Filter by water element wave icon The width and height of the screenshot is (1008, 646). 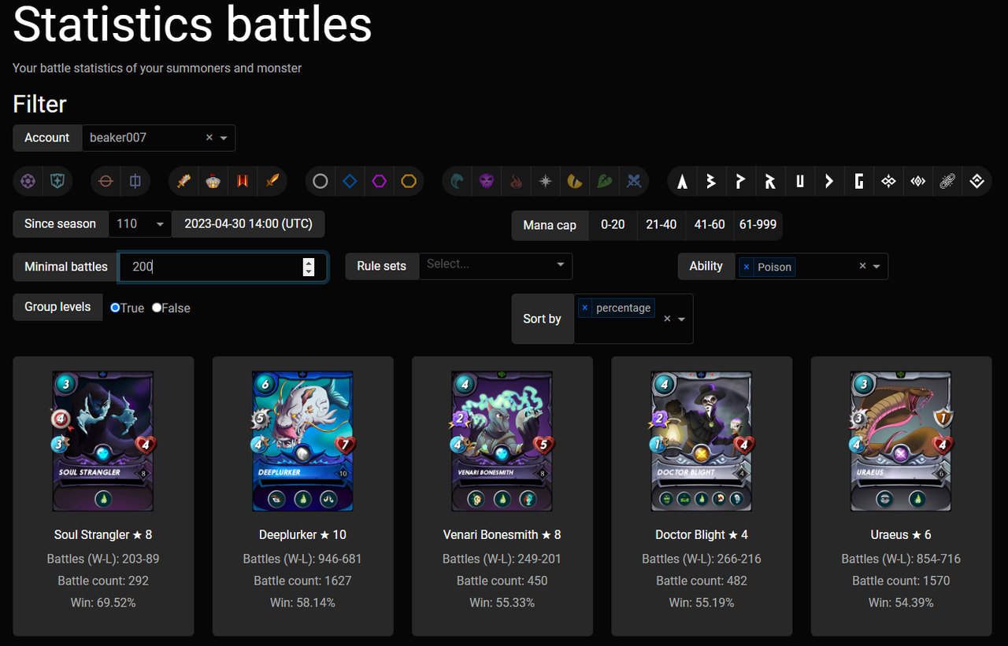457,182
